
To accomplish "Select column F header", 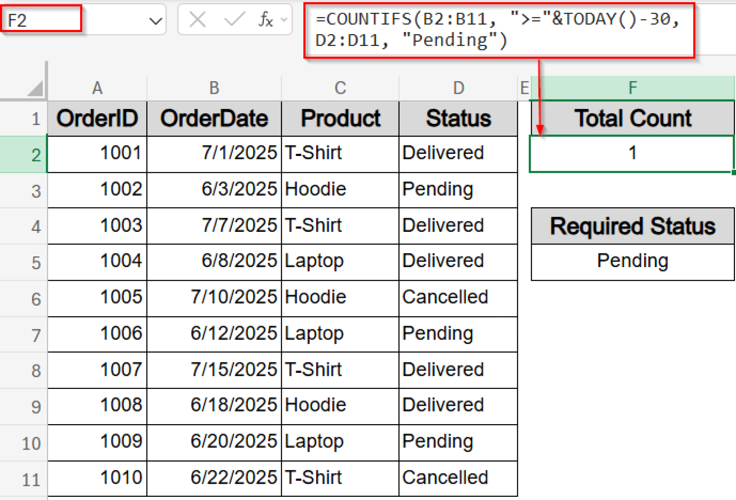I will (x=632, y=87).
